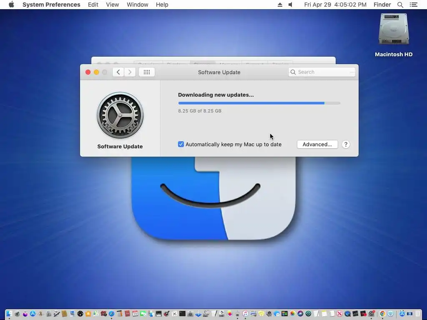Image resolution: width=427 pixels, height=320 pixels.
Task: Focus the Search field in Software Update
Action: (322, 72)
